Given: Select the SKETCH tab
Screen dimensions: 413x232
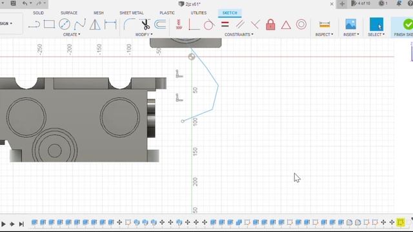Looking at the screenshot, I should pyautogui.click(x=230, y=13).
